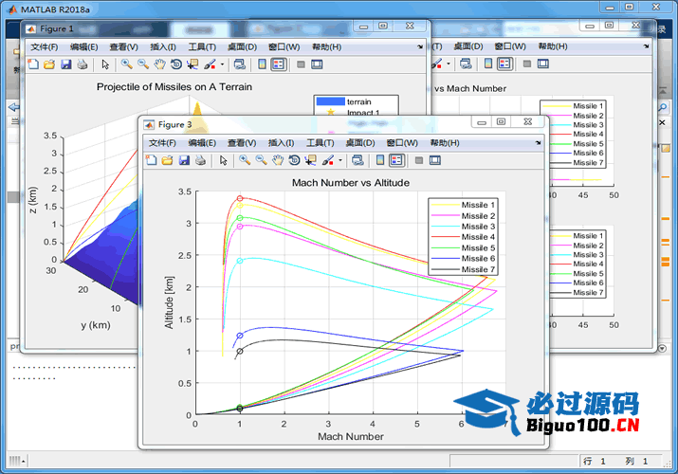This screenshot has width=678, height=474.
Task: Open 工具(T) menu in Figure 3
Action: (320, 142)
